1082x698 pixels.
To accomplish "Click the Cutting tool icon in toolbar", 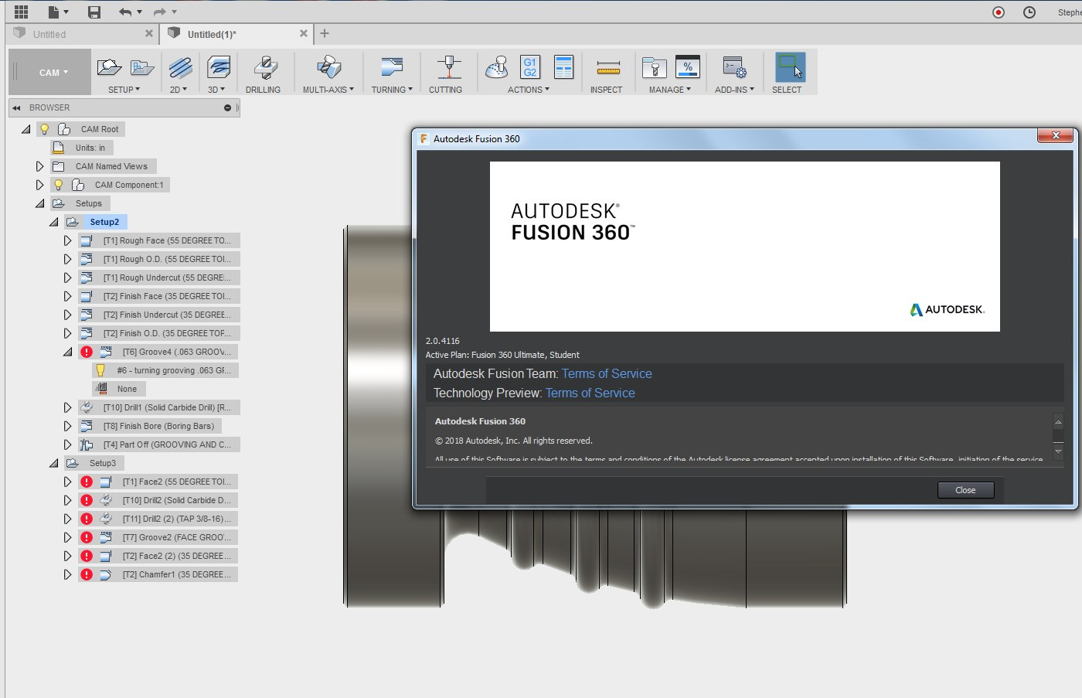I will tap(448, 68).
